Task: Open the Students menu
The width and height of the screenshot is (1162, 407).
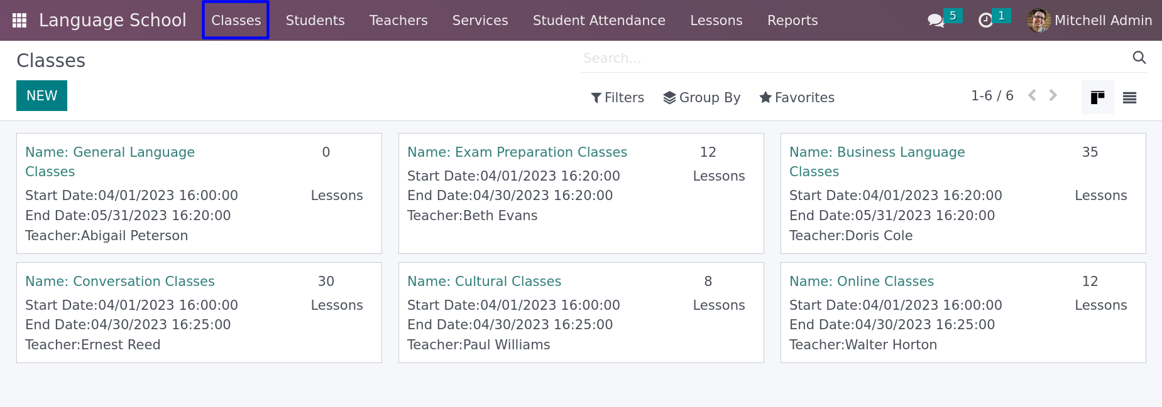Action: [315, 20]
